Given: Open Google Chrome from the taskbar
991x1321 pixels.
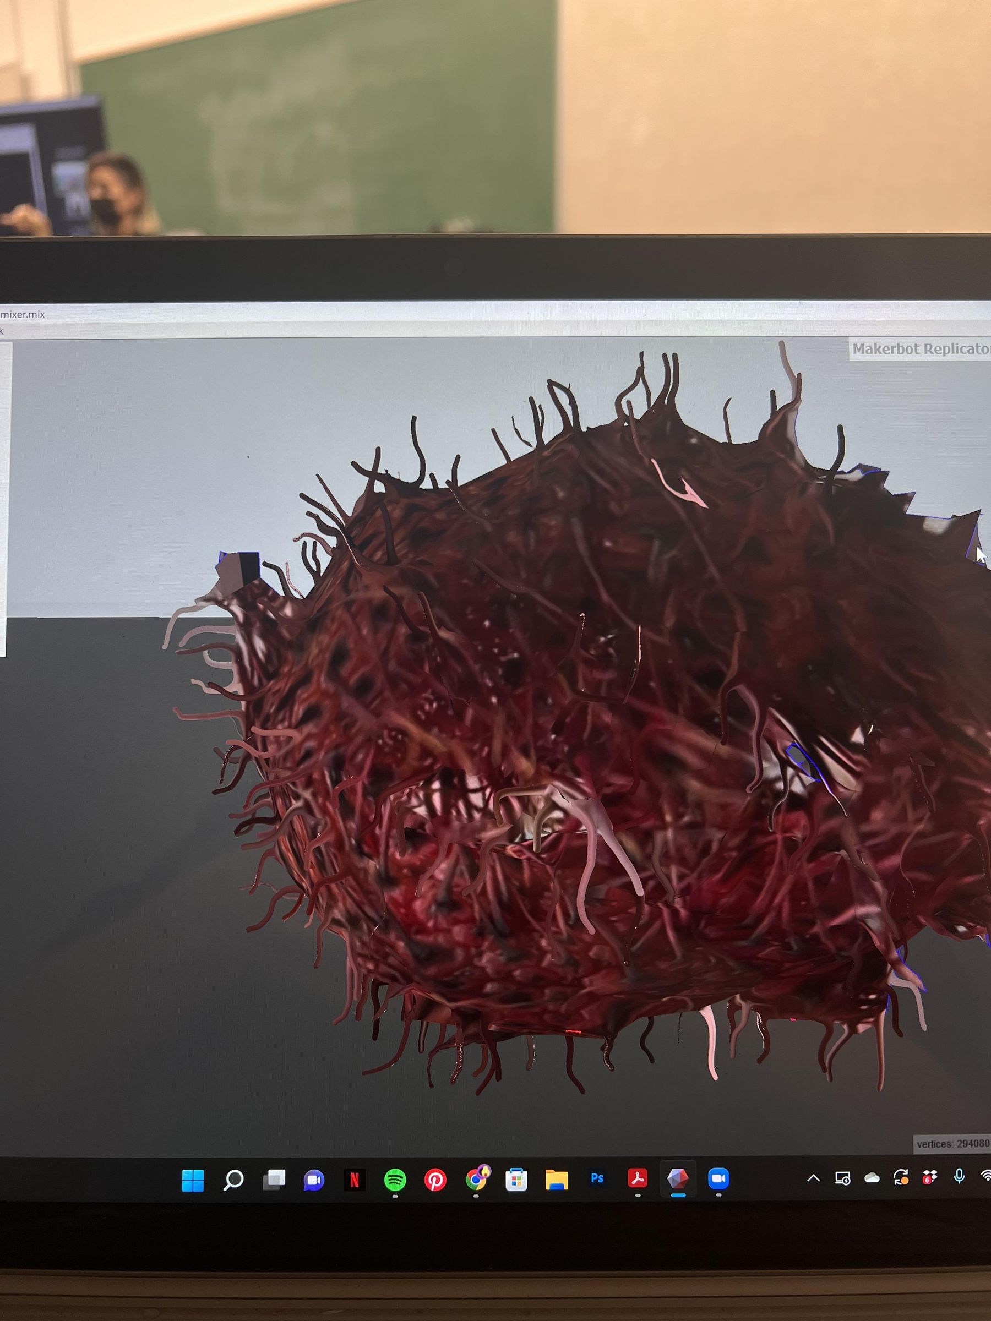Looking at the screenshot, I should coord(476,1177).
